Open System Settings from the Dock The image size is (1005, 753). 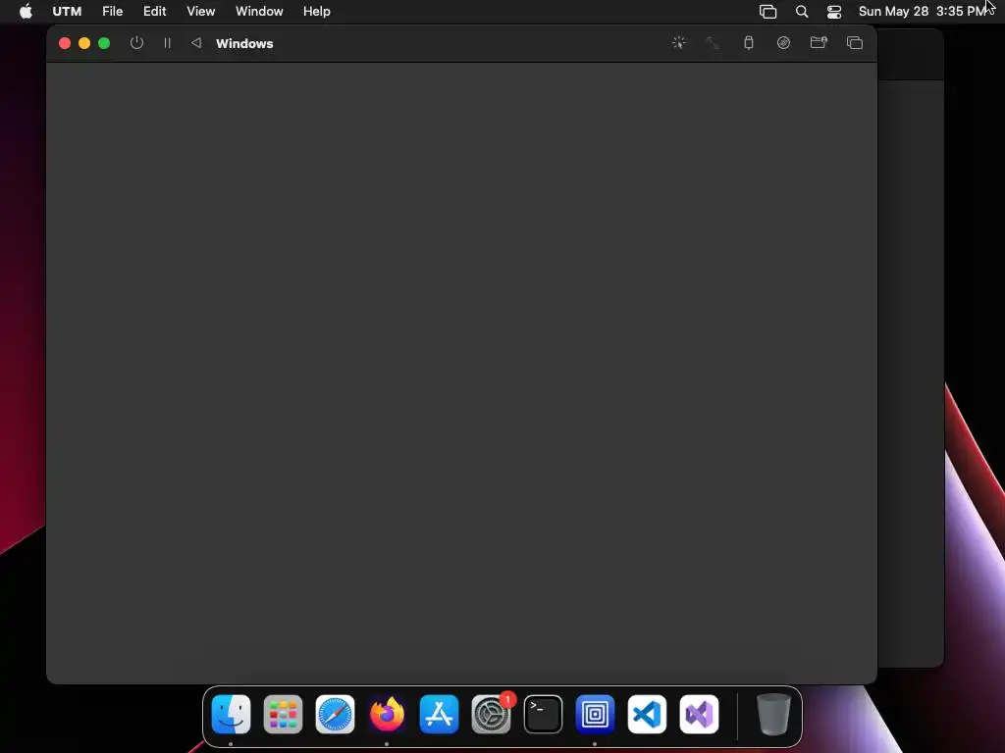click(x=491, y=714)
